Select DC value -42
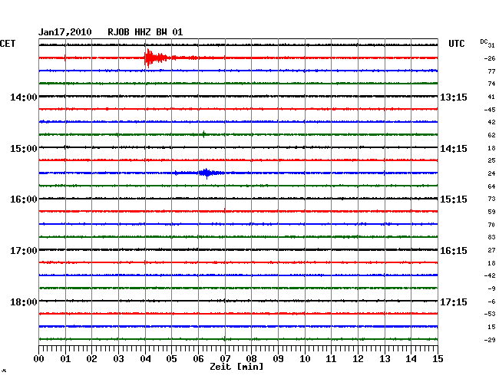Viewport: 499px width, 379px height. coord(490,275)
